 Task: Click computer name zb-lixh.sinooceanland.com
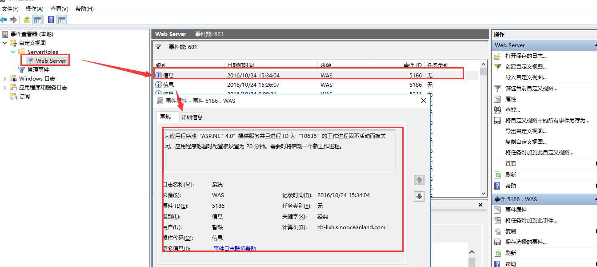tap(351, 227)
